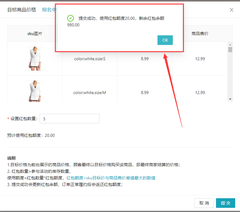Close the dialog with the X
The width and height of the screenshot is (240, 212).
point(231,10)
